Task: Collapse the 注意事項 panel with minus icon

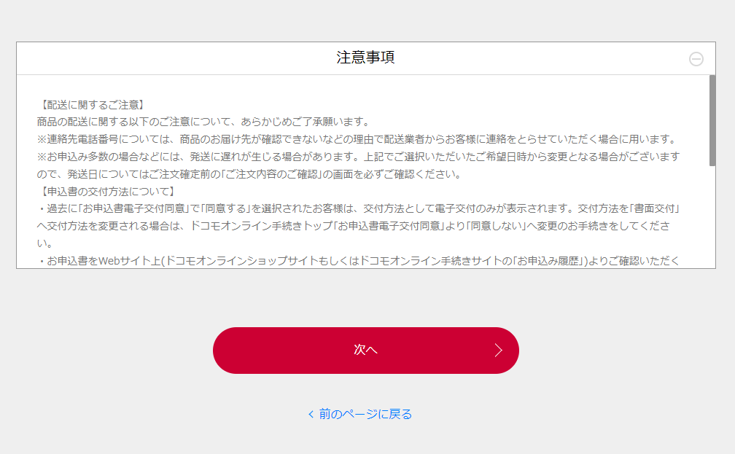Action: tap(696, 59)
